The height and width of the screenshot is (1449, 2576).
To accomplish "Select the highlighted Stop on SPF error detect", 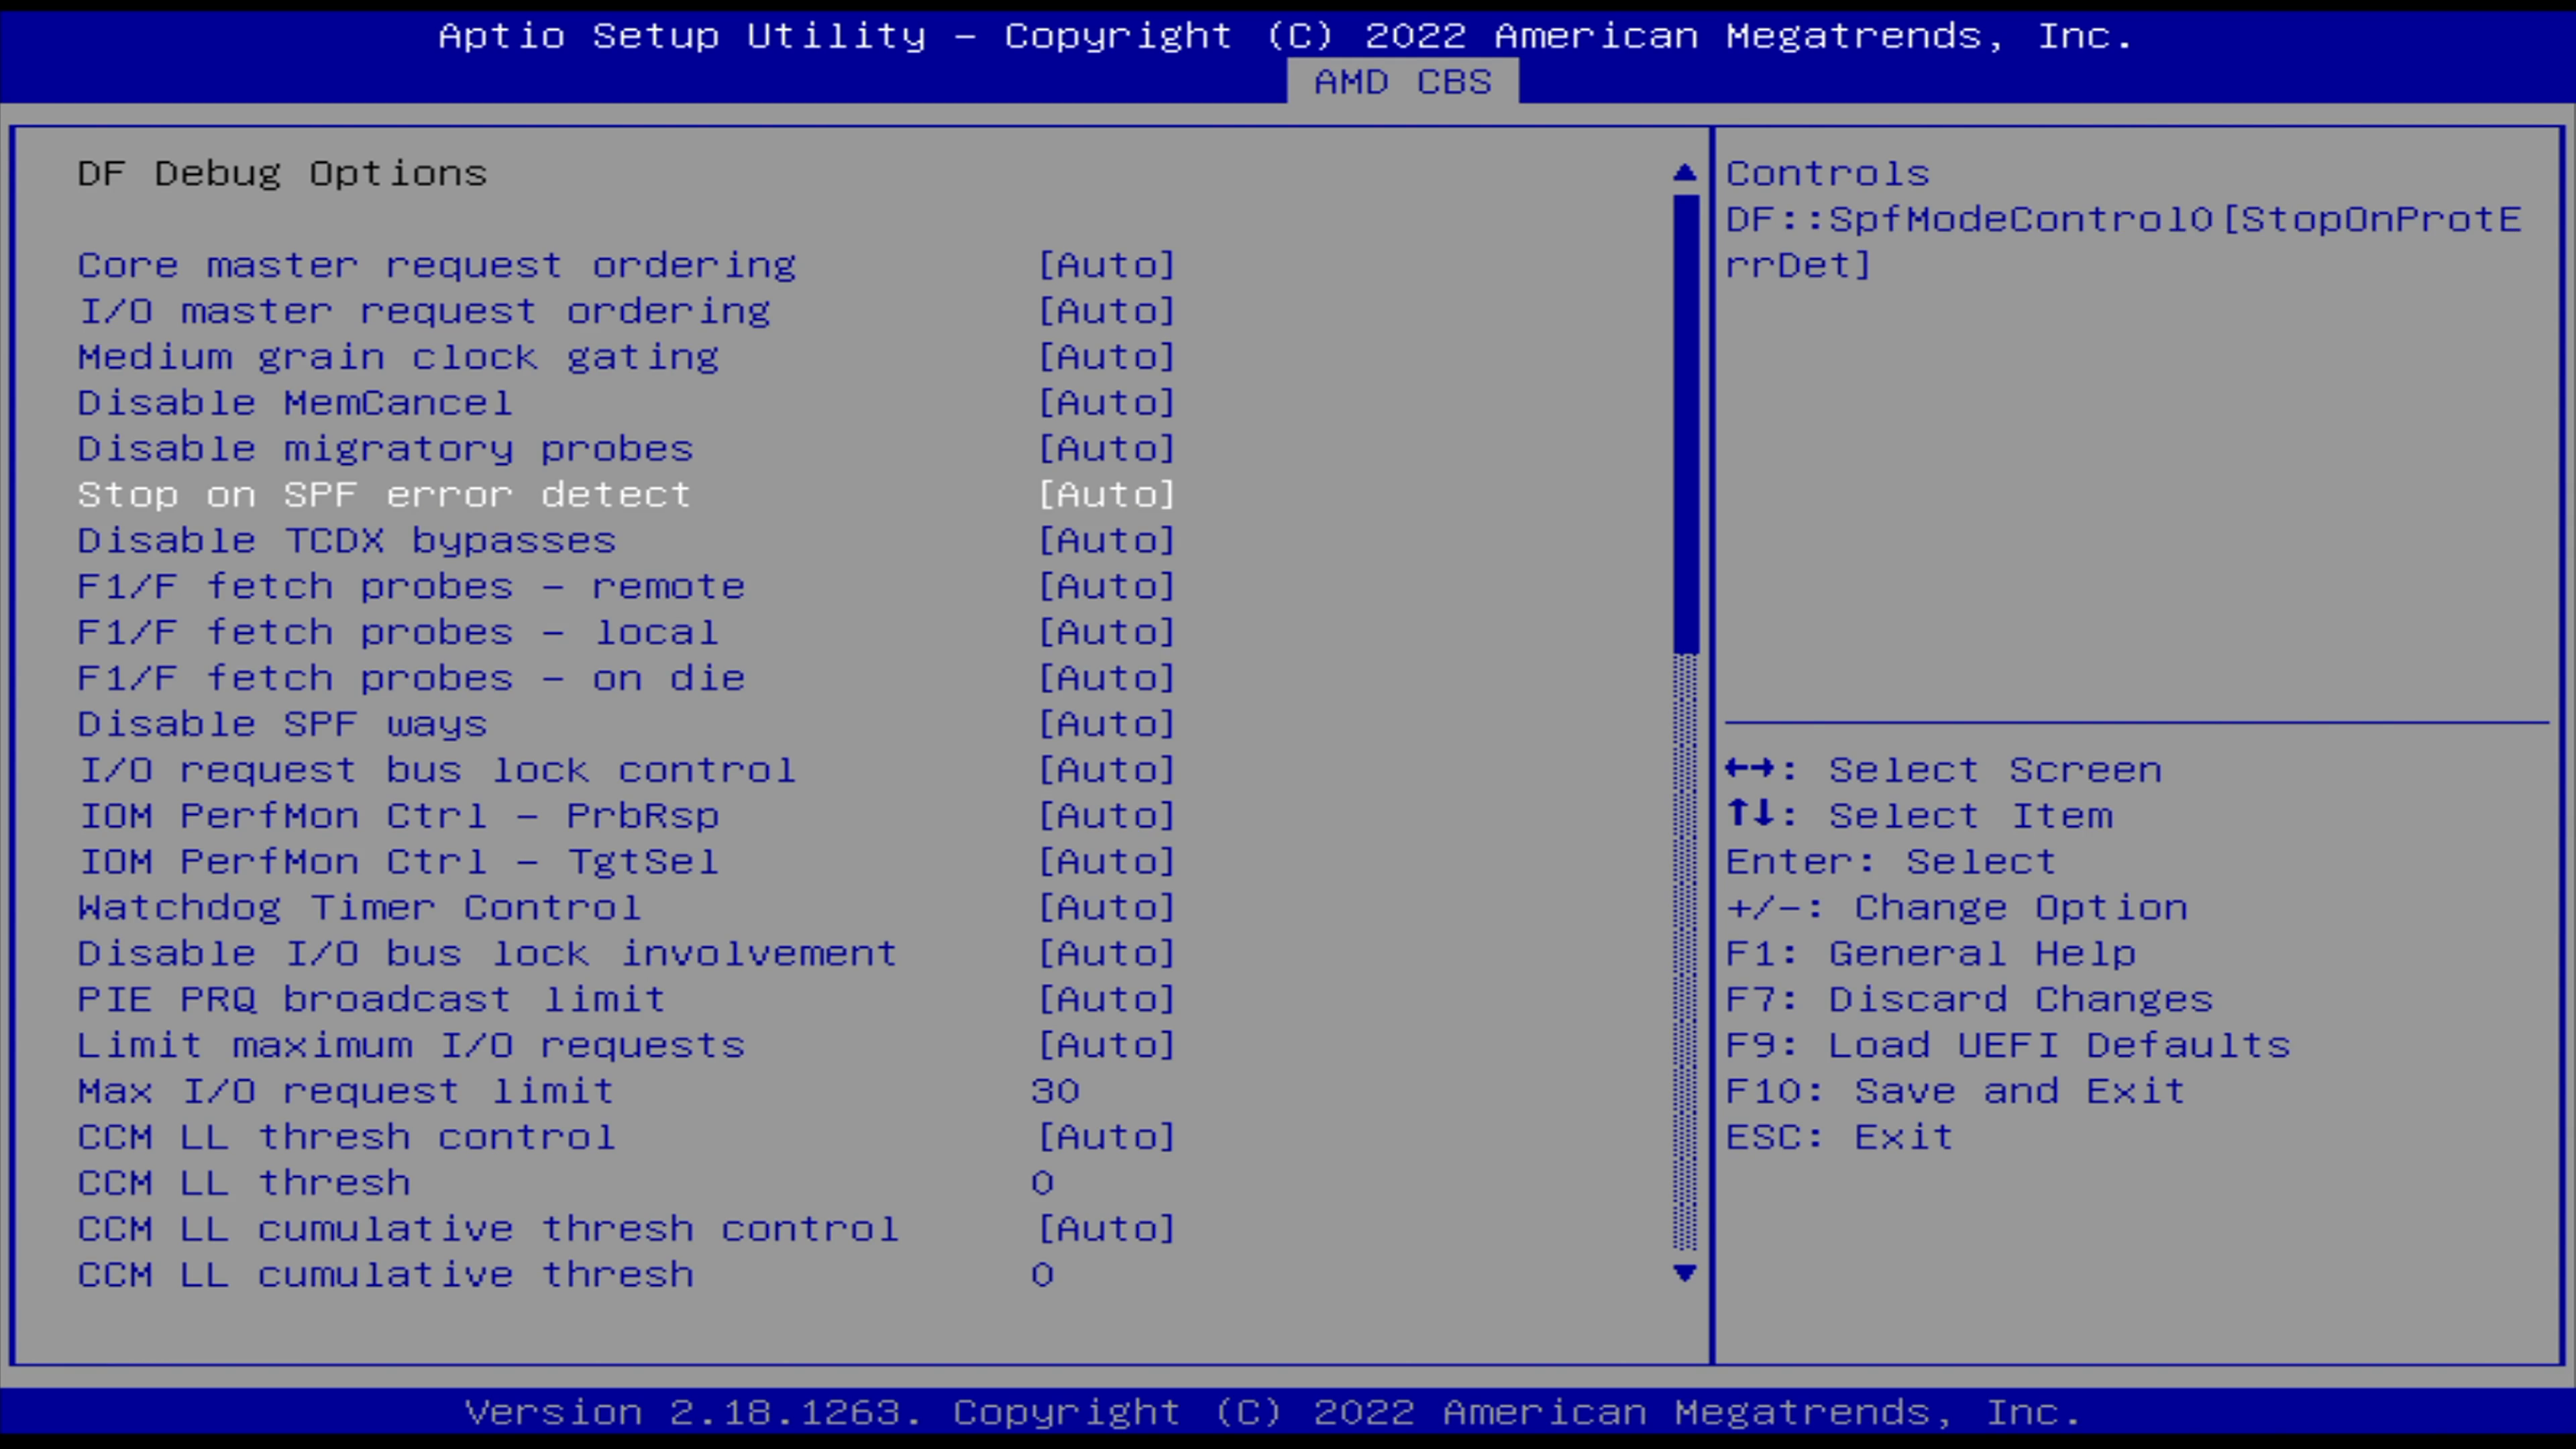I will point(385,495).
